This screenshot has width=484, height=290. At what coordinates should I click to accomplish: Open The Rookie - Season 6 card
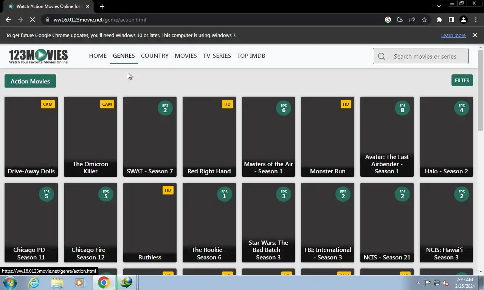pyautogui.click(x=209, y=223)
